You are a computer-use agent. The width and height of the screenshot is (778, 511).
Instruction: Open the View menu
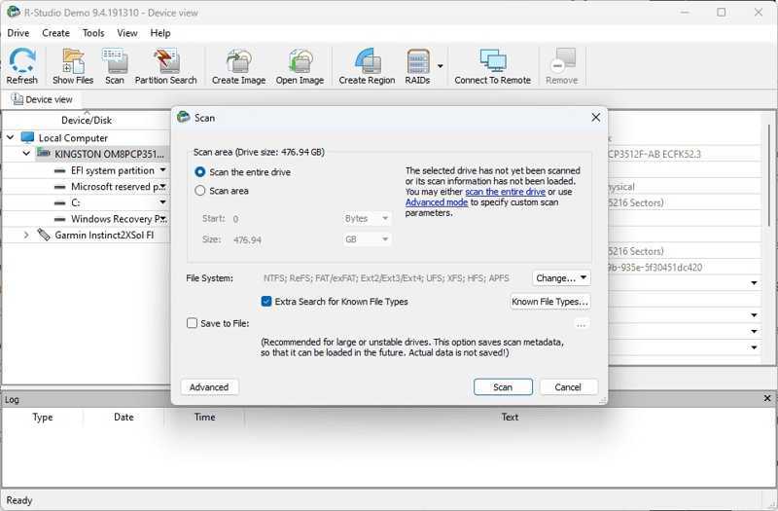coord(127,33)
